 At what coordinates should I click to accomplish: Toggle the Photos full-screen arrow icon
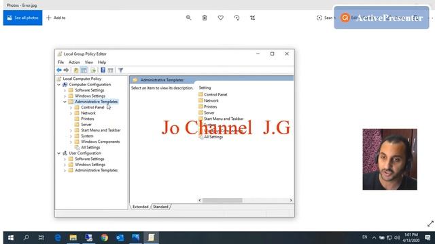(x=430, y=224)
